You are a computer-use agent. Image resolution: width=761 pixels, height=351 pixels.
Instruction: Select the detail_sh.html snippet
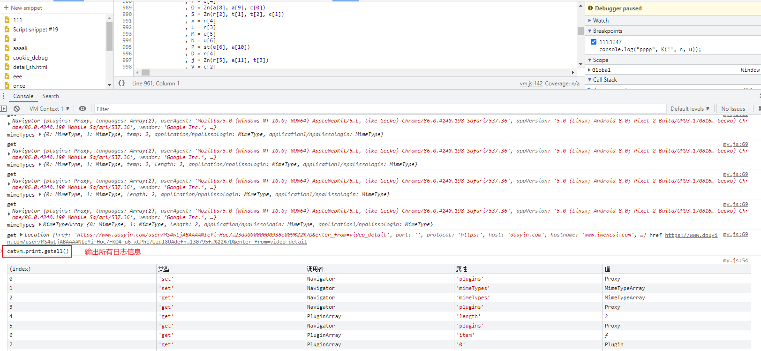(x=30, y=67)
